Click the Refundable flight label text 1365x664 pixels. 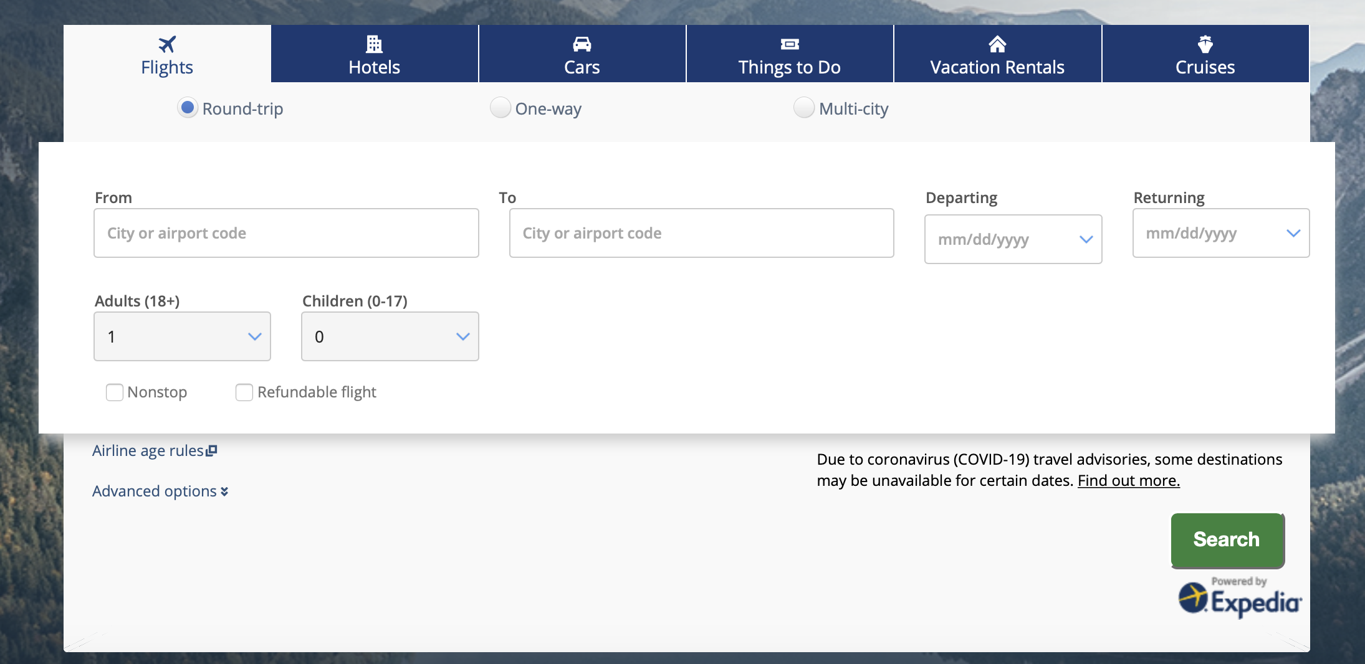click(317, 392)
